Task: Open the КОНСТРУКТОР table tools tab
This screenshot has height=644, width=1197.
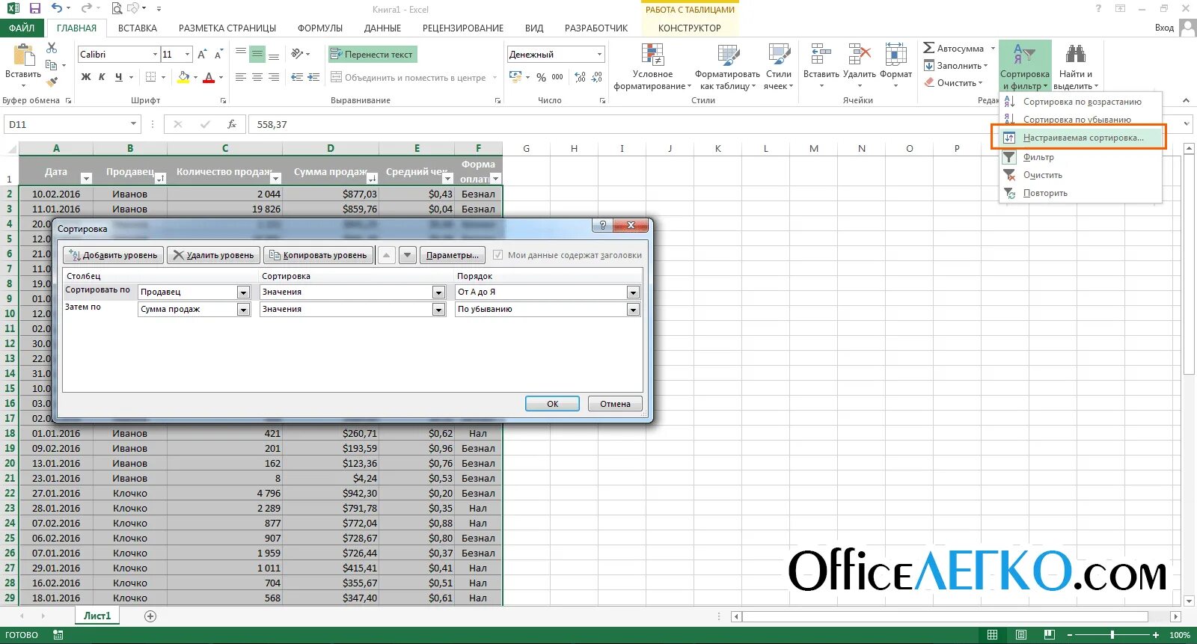Action: (x=690, y=28)
